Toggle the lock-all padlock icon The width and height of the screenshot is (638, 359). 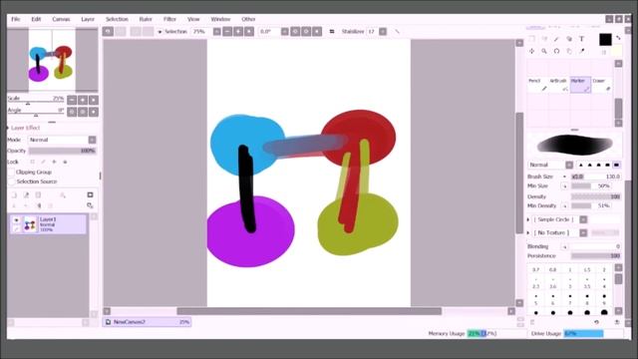[65, 162]
